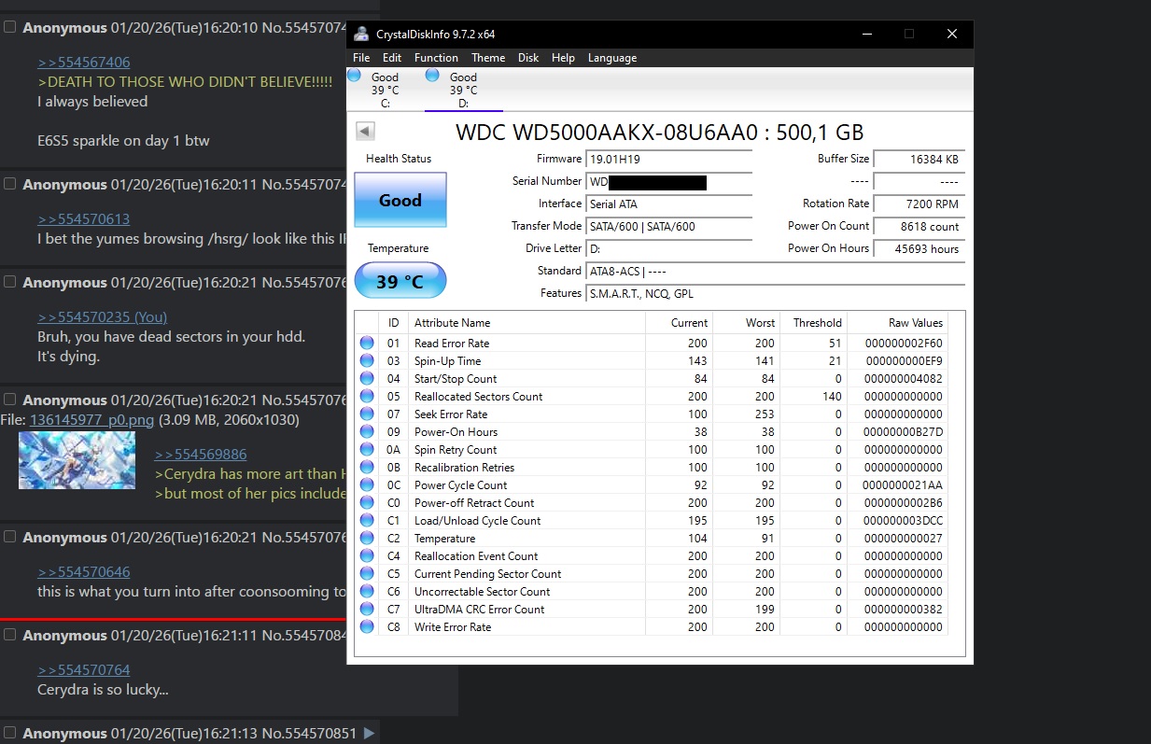Click the Power On Count field

(x=919, y=227)
